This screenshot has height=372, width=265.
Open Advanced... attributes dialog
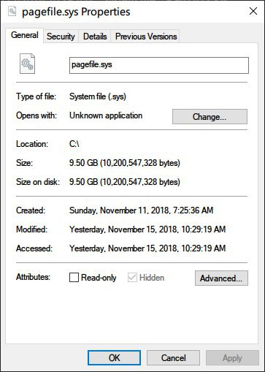pyautogui.click(x=221, y=278)
